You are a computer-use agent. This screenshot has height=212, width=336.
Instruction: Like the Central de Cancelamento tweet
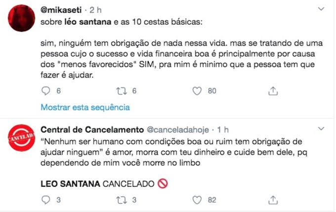tap(197, 200)
